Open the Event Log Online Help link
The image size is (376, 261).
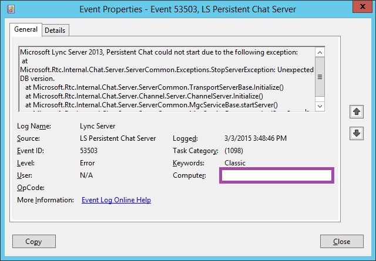[116, 200]
